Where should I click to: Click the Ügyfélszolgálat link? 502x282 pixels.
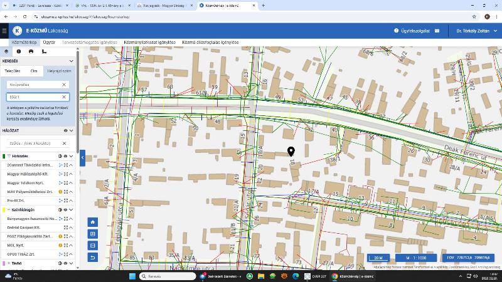(x=412, y=31)
